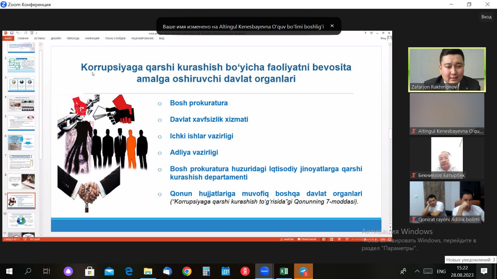Screen dimensions: 497x279
Task: Select slide 7 thumbnail
Action: (21, 162)
